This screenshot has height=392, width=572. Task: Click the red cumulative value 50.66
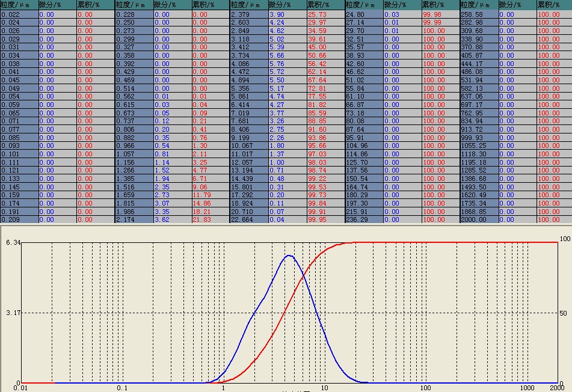click(317, 55)
